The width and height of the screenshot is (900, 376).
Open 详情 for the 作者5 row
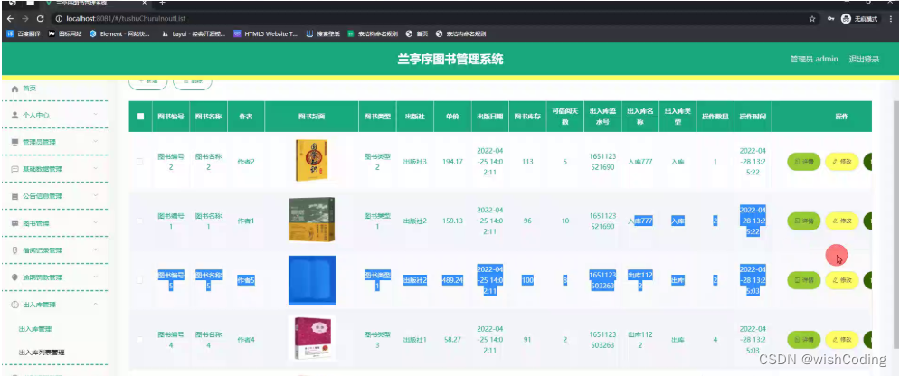pyautogui.click(x=803, y=280)
